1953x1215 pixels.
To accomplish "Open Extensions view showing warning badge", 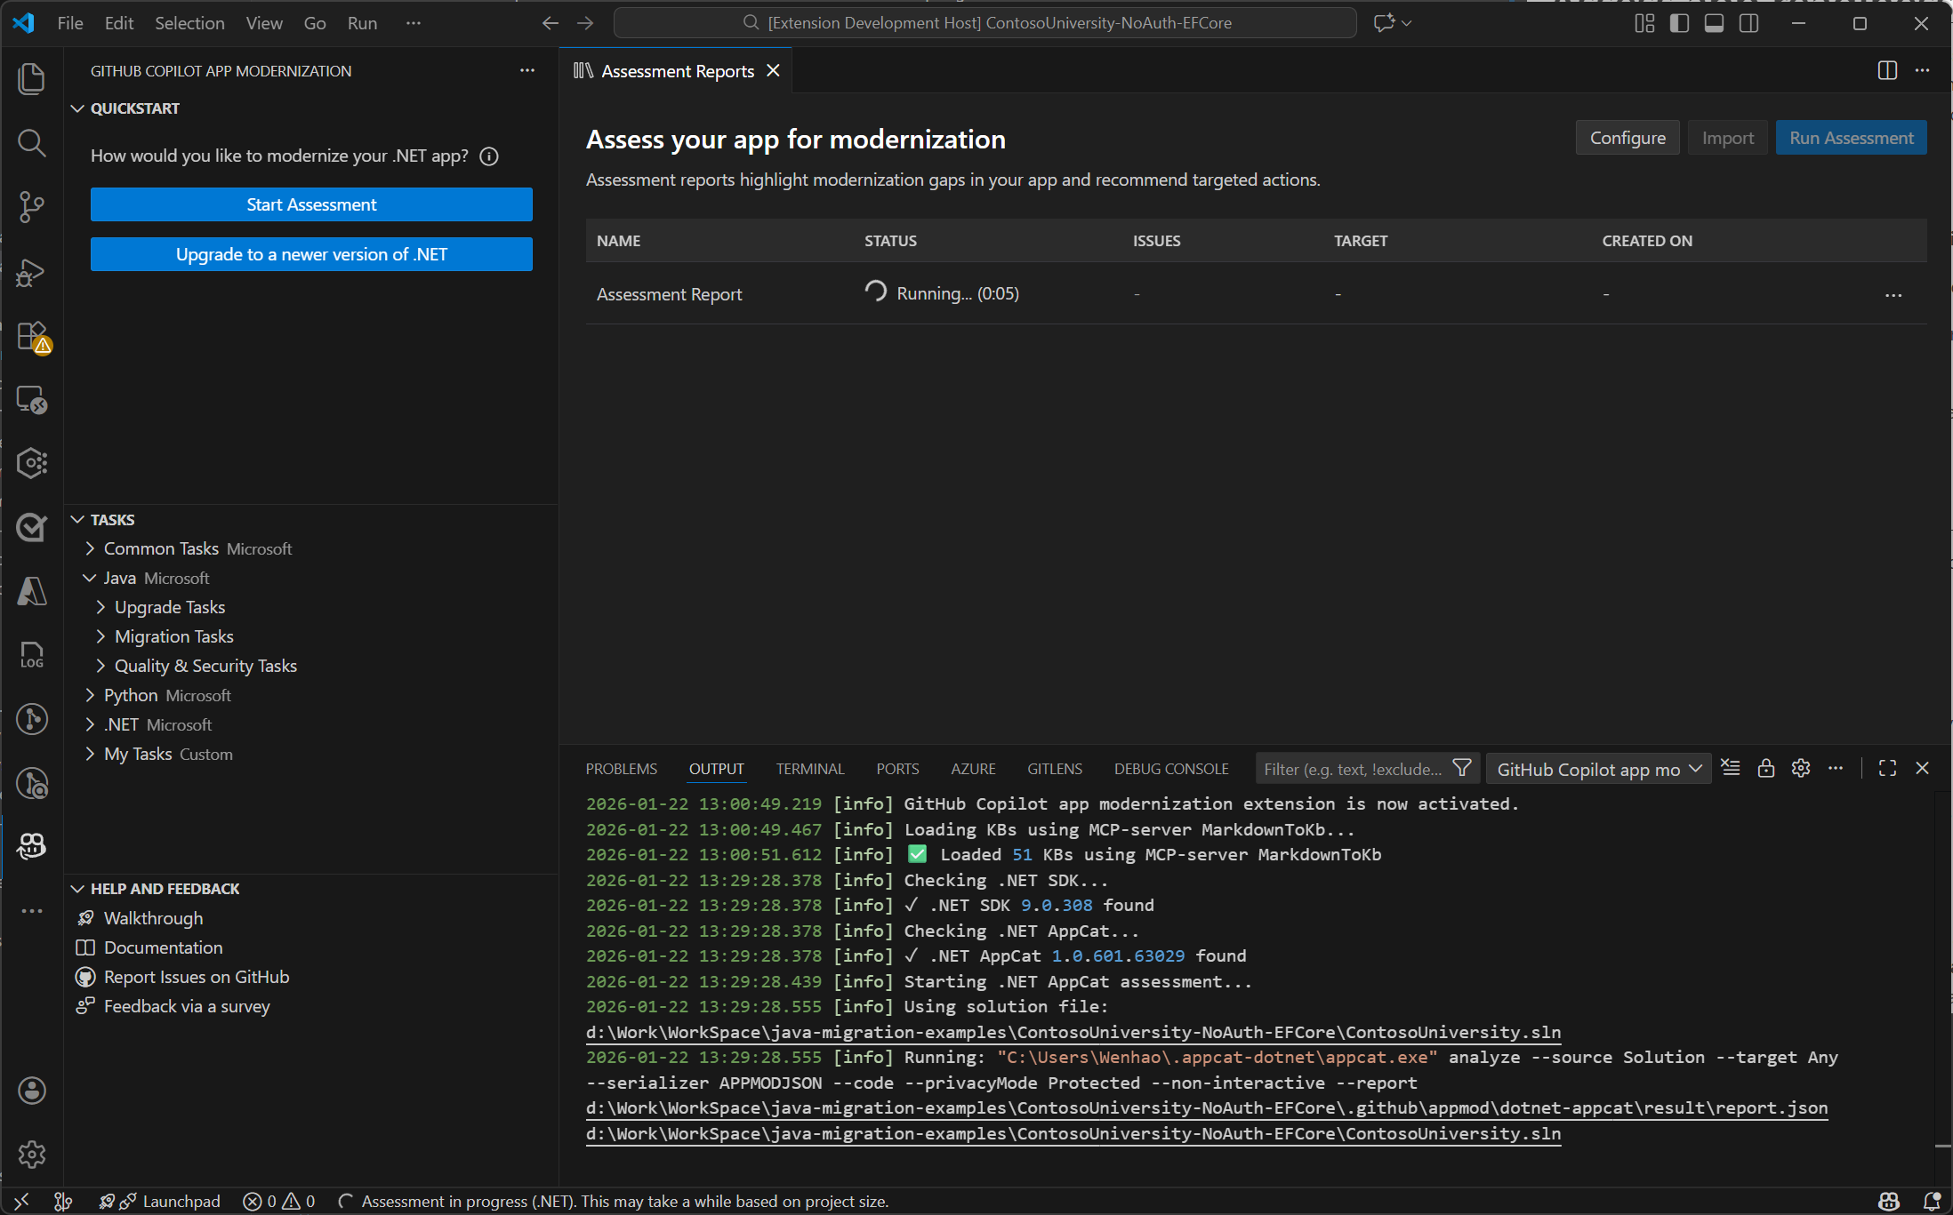I will [31, 337].
